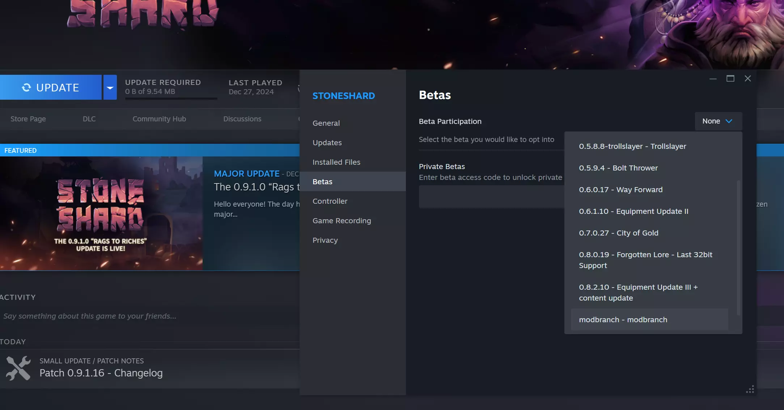
Task: Maximize the properties dialog window
Action: click(x=730, y=78)
